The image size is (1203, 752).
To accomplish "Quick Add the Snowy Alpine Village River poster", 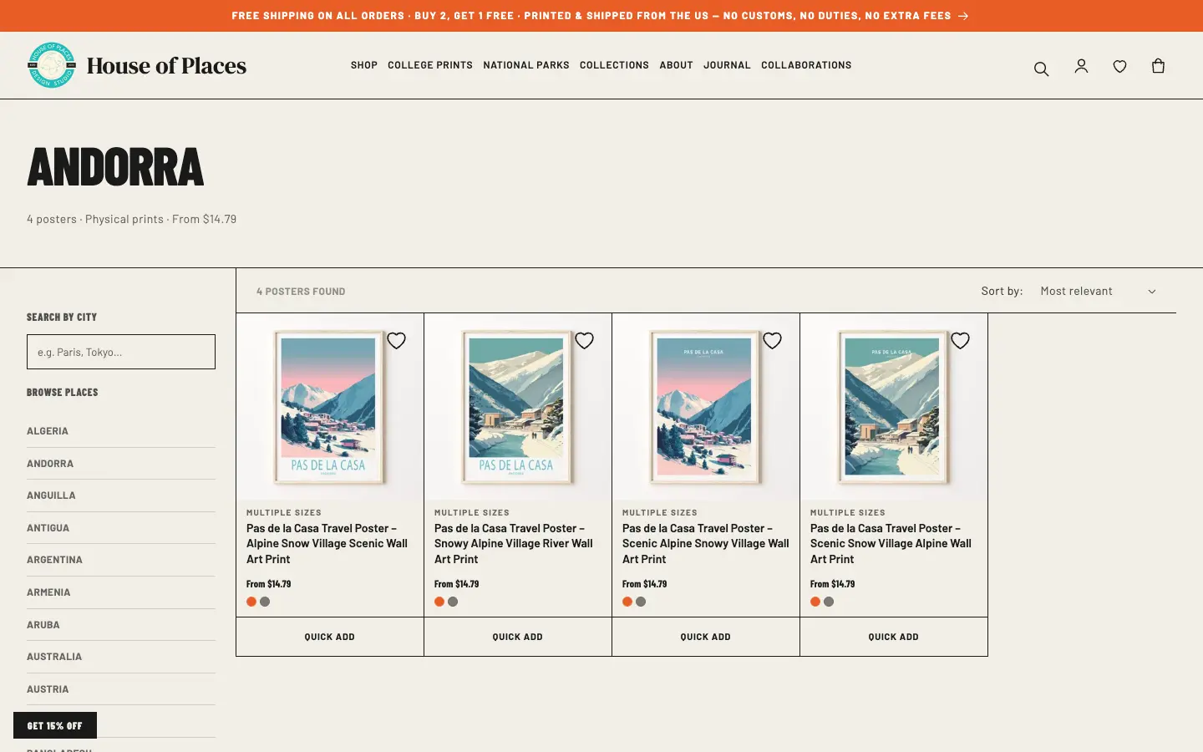I will click(x=518, y=637).
